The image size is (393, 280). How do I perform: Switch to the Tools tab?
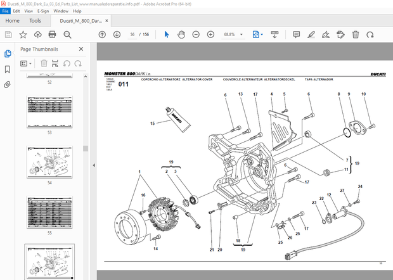pos(35,21)
